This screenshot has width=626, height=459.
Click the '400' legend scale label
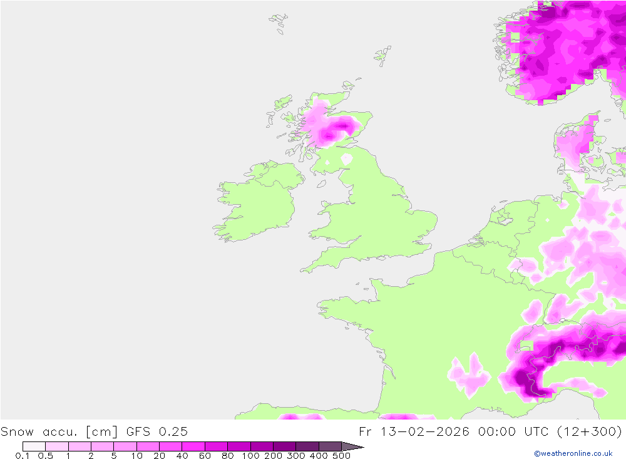pos(319,456)
